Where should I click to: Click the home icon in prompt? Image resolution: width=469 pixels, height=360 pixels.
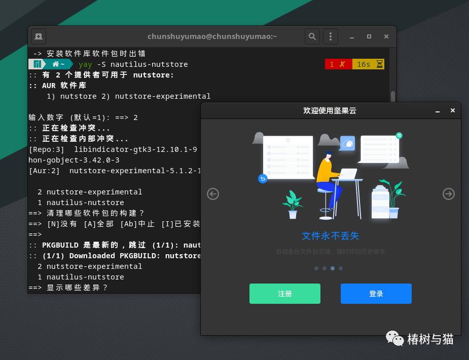[56, 64]
